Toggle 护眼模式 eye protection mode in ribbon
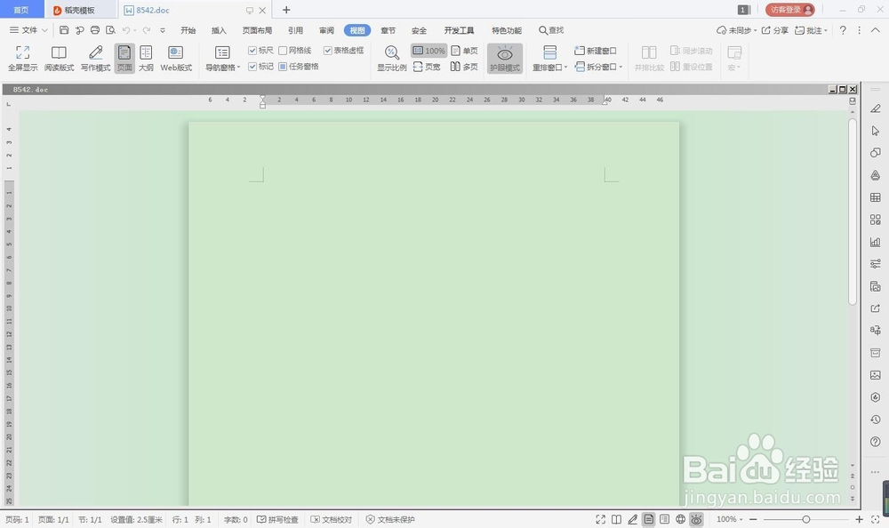This screenshot has height=528, width=889. [x=505, y=59]
